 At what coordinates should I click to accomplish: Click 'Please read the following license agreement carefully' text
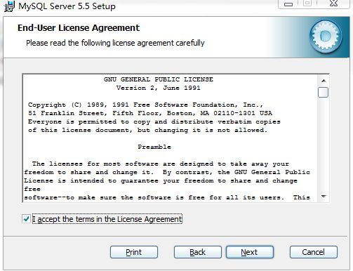click(x=115, y=43)
